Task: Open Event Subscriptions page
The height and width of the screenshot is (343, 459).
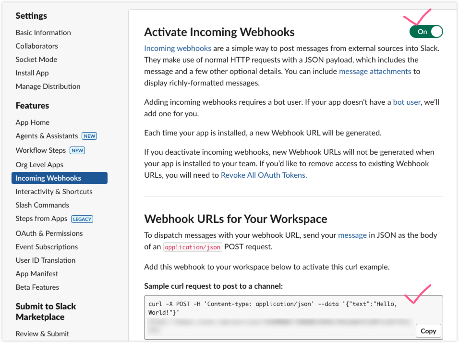Action: pyautogui.click(x=47, y=247)
